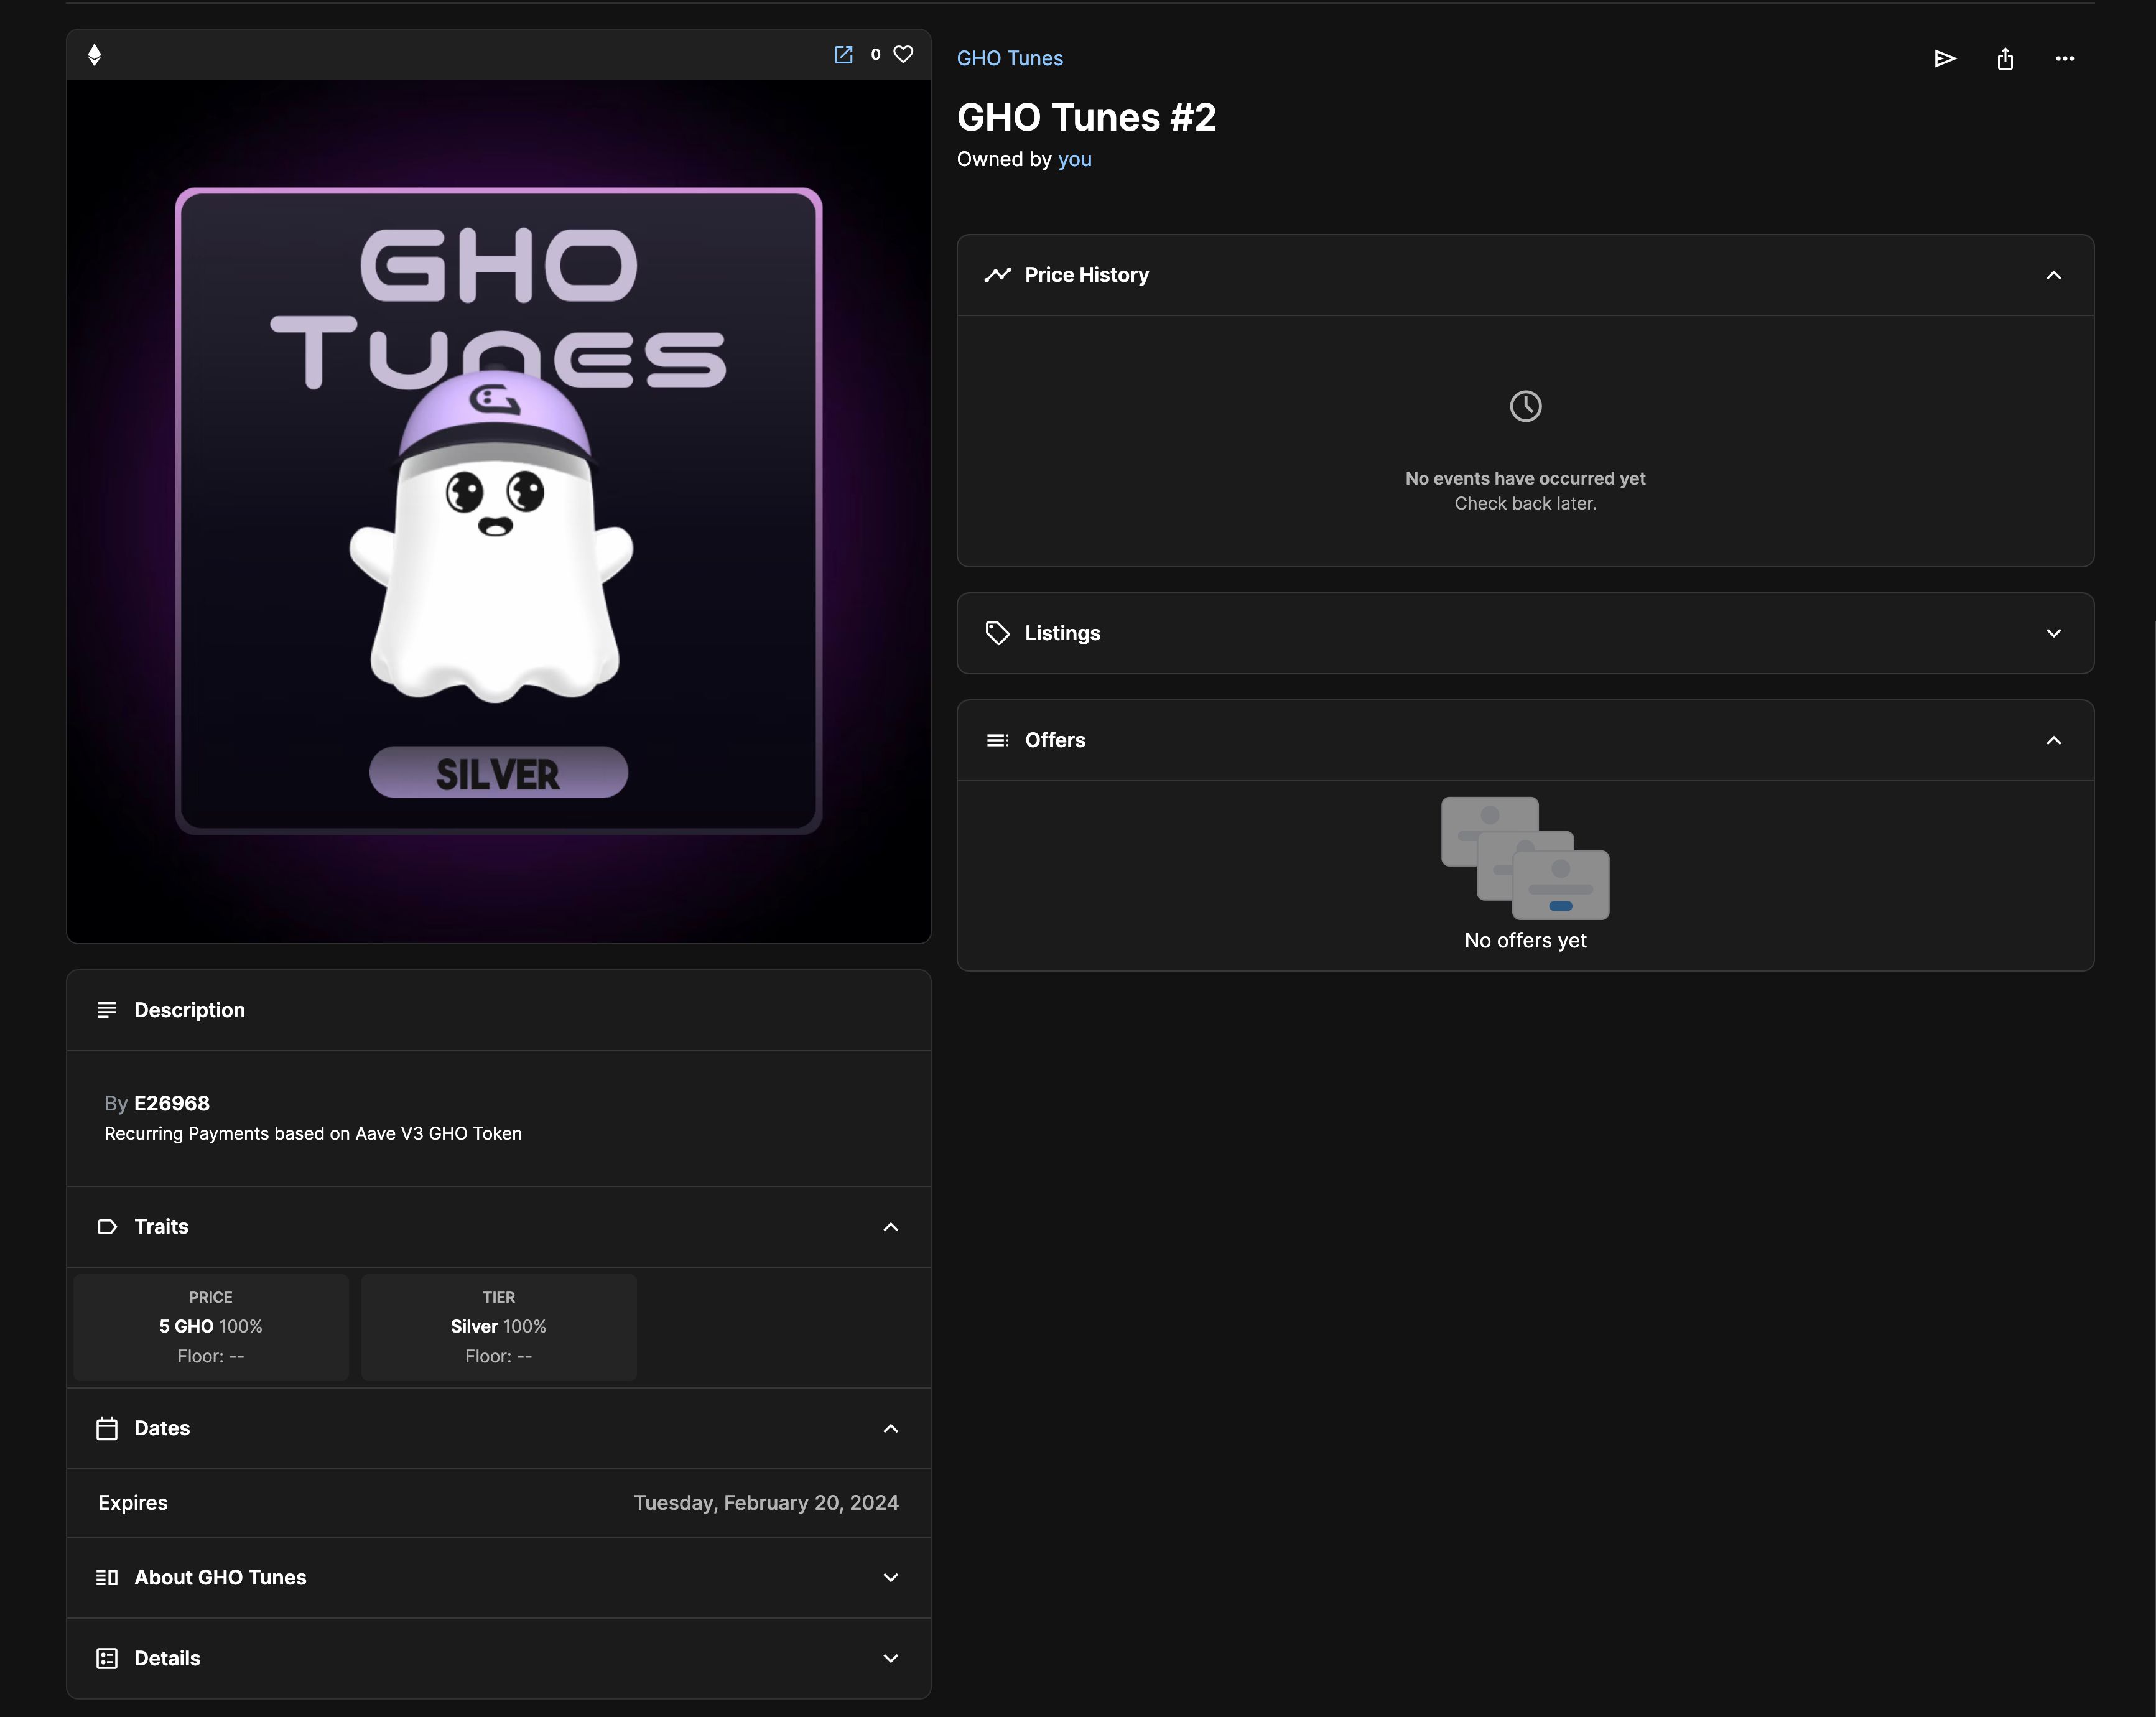Click the Details header title
Screen dimensions: 2156x1717
point(167,1658)
